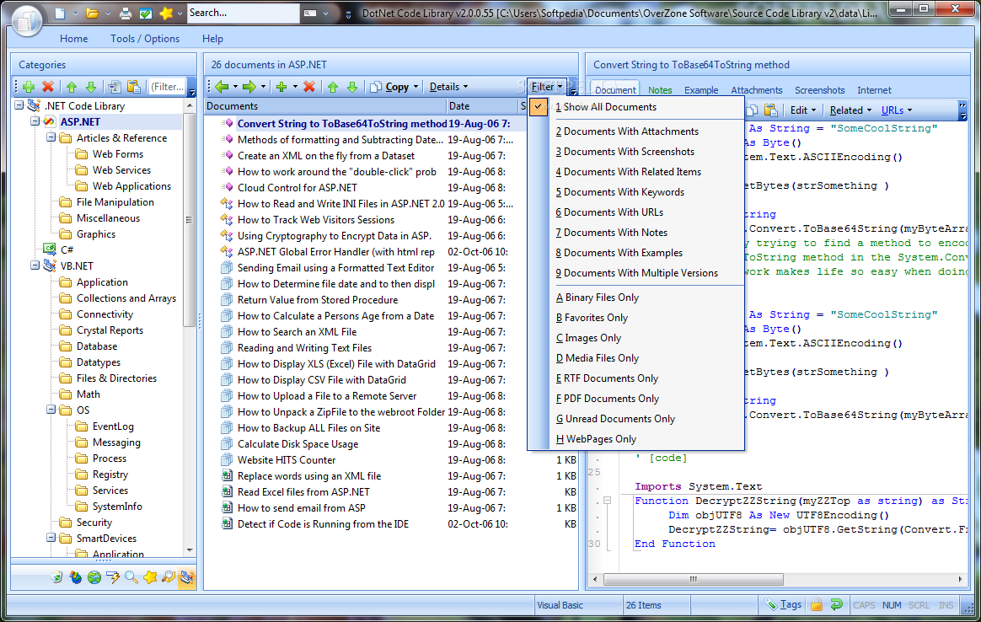
Task: Open the Related dropdown
Action: (x=850, y=110)
